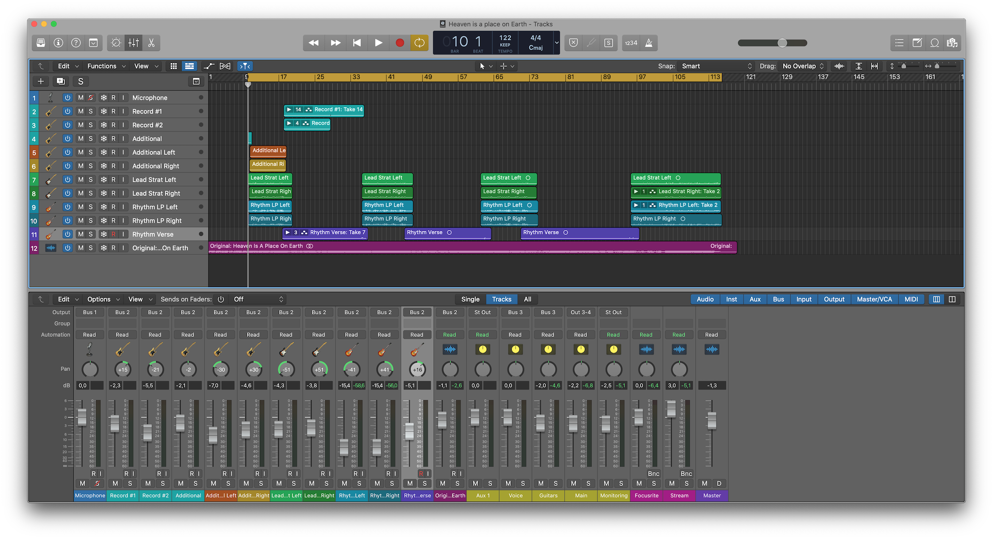Open the Drag No Overlap dropdown

[x=803, y=66]
